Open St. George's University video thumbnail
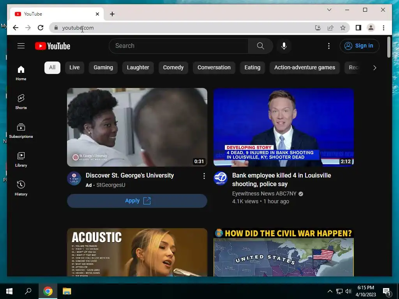Screen dimensions: 399x299 tap(137, 127)
